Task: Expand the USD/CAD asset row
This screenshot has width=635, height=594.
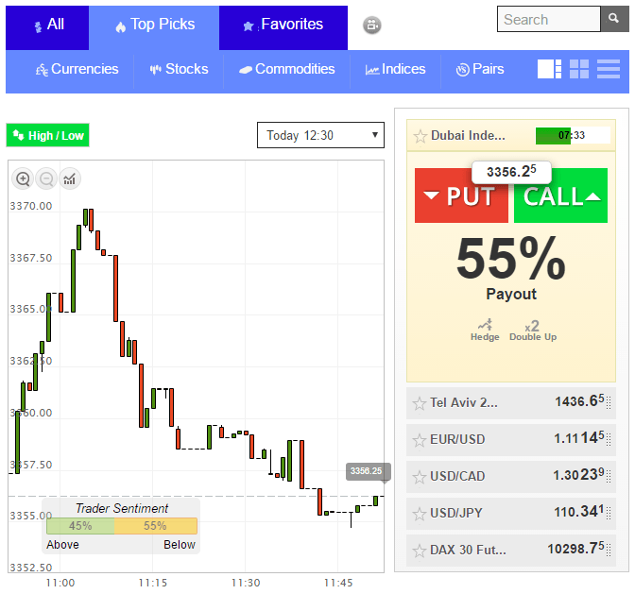Action: [511, 477]
